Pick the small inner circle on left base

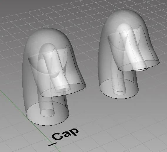click(48, 113)
